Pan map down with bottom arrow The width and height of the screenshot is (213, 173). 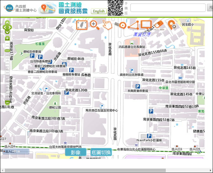[x=7, y=32]
